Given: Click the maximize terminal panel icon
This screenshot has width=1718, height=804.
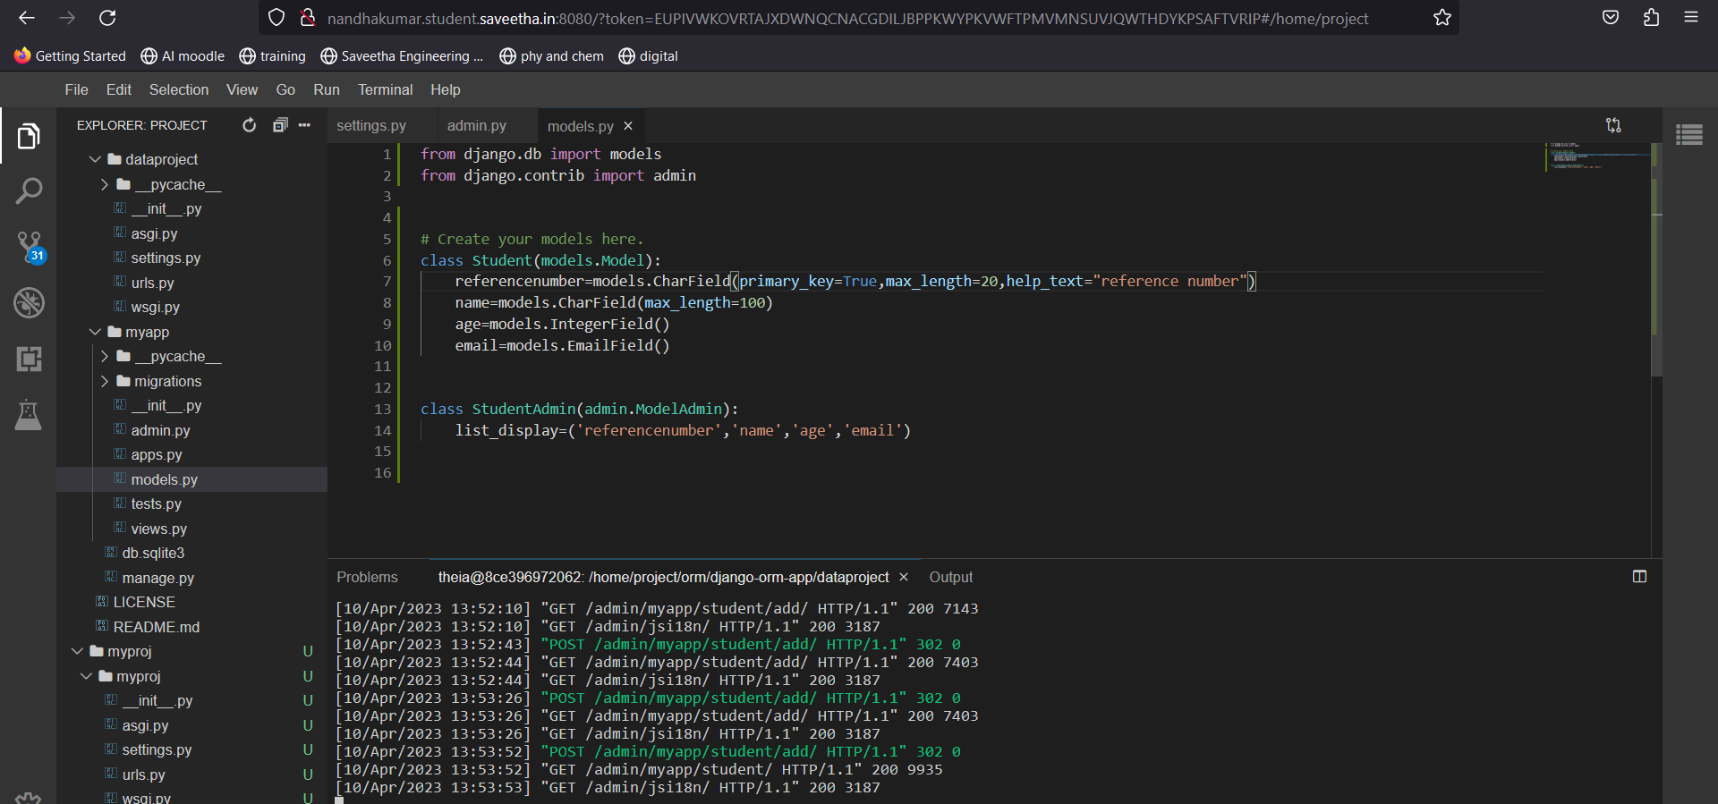Looking at the screenshot, I should pos(1639,577).
